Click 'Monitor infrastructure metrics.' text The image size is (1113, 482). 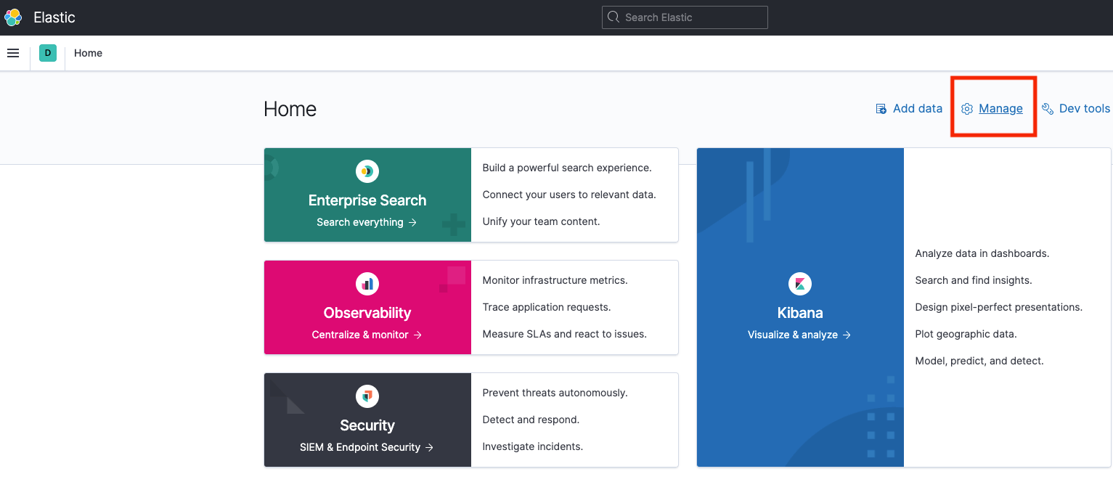(555, 280)
